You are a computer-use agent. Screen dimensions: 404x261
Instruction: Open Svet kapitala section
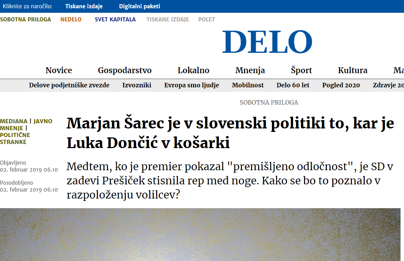pyautogui.click(x=115, y=19)
